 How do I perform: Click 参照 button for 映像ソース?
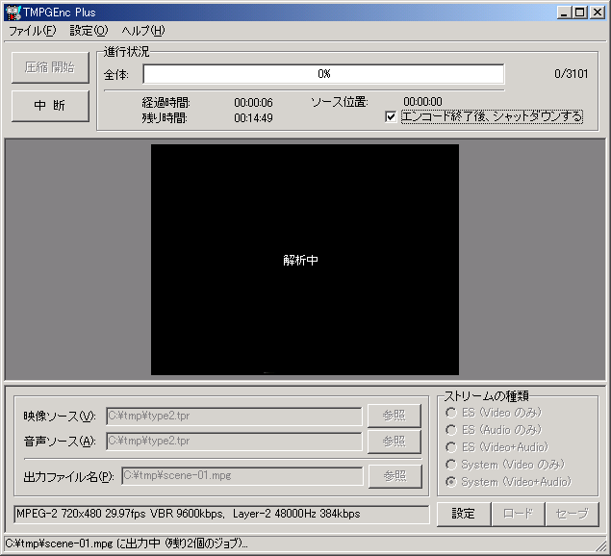pyautogui.click(x=395, y=416)
